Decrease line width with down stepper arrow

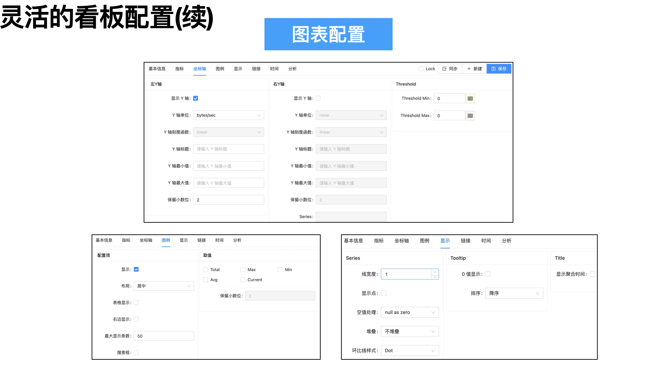point(435,277)
